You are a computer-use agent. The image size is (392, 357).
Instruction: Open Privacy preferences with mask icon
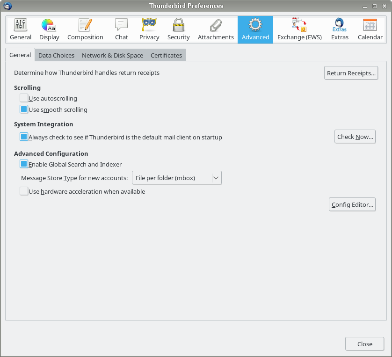tap(149, 29)
